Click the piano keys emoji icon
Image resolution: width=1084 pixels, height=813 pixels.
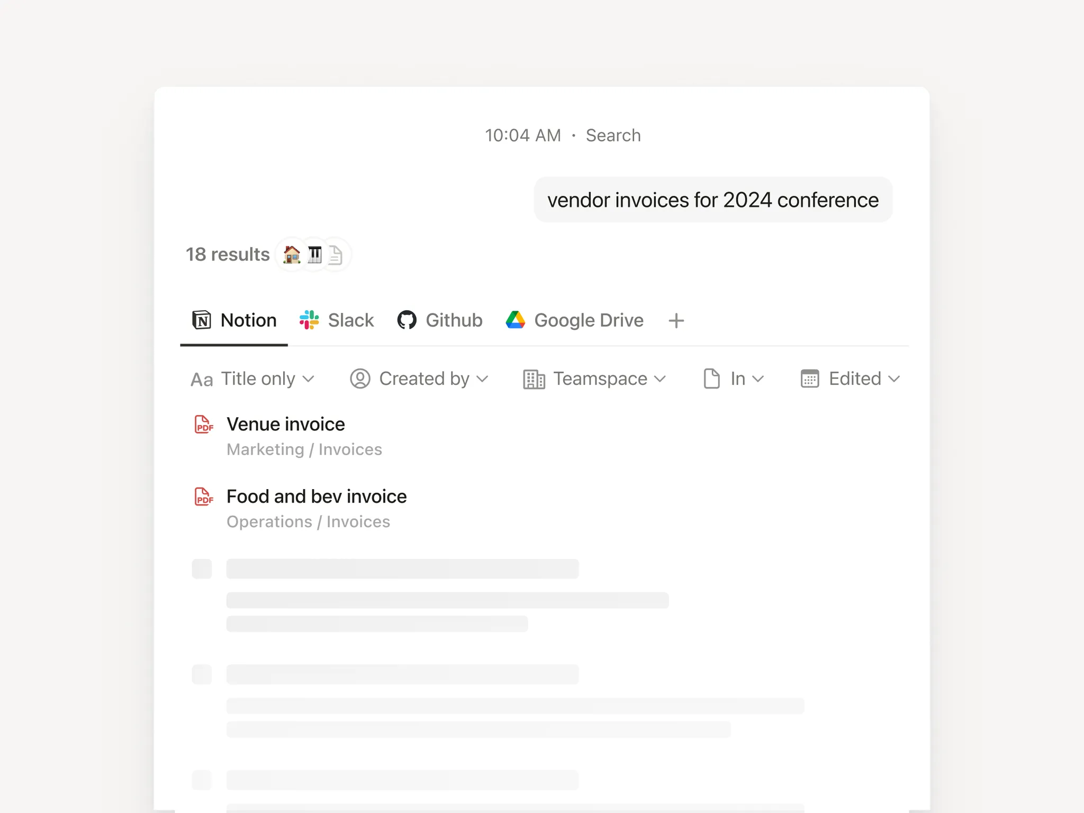click(x=314, y=255)
